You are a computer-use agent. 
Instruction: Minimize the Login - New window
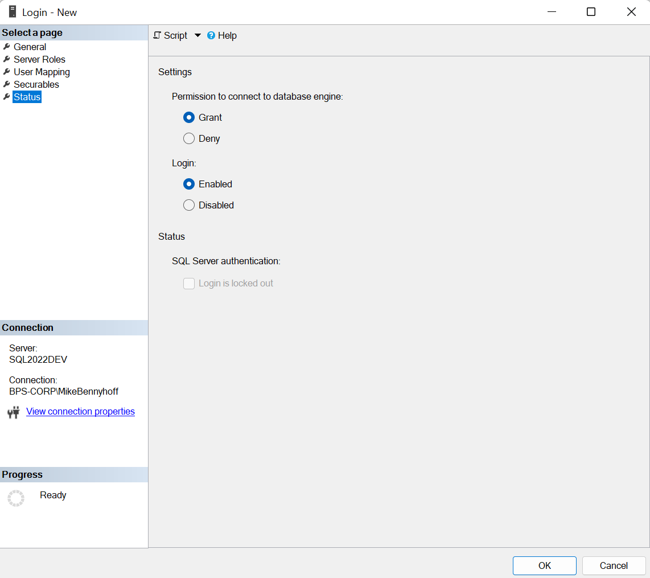(x=552, y=11)
